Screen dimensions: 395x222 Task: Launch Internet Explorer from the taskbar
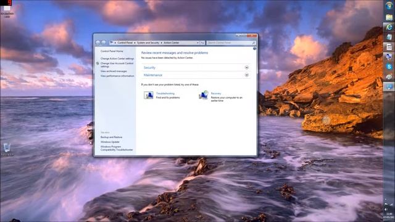point(389,27)
